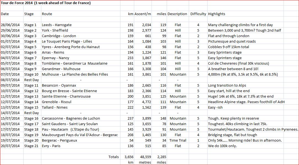The width and height of the screenshot is (299, 165).
Task: Click the 'Easy -ish' highlight cell
Action: 215,108
